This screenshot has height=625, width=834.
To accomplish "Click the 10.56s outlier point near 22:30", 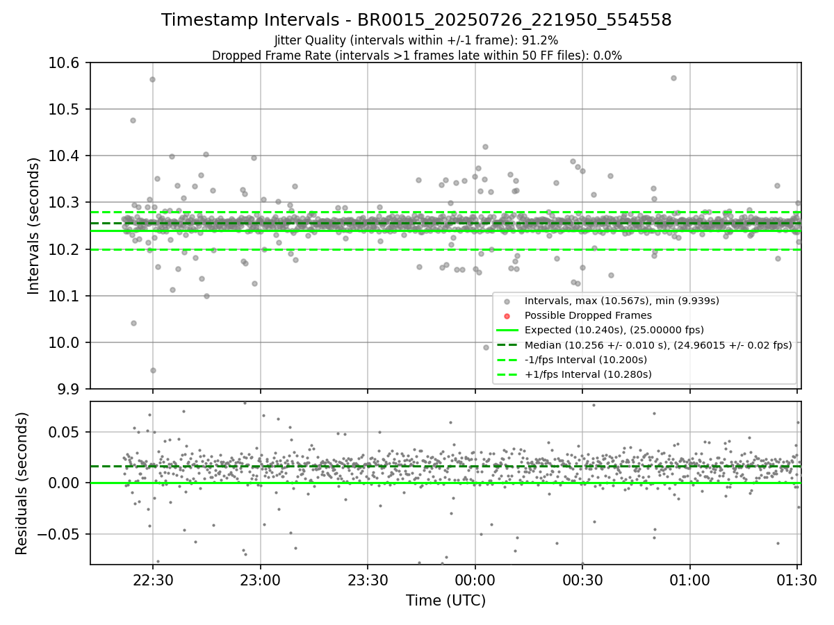I will point(152,79).
